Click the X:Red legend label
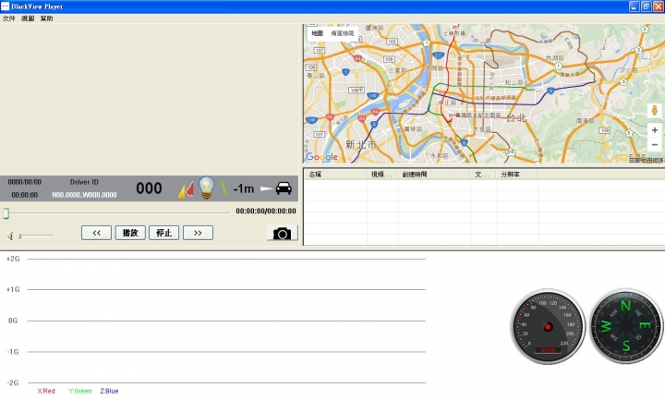Screen dimensions: 665x400 pos(46,391)
